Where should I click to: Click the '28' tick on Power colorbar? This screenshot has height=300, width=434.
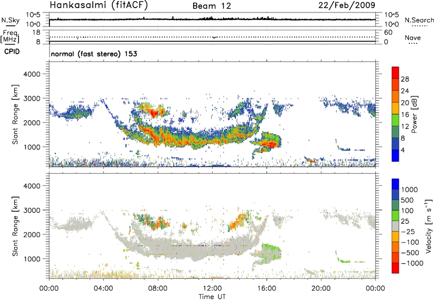[405, 79]
